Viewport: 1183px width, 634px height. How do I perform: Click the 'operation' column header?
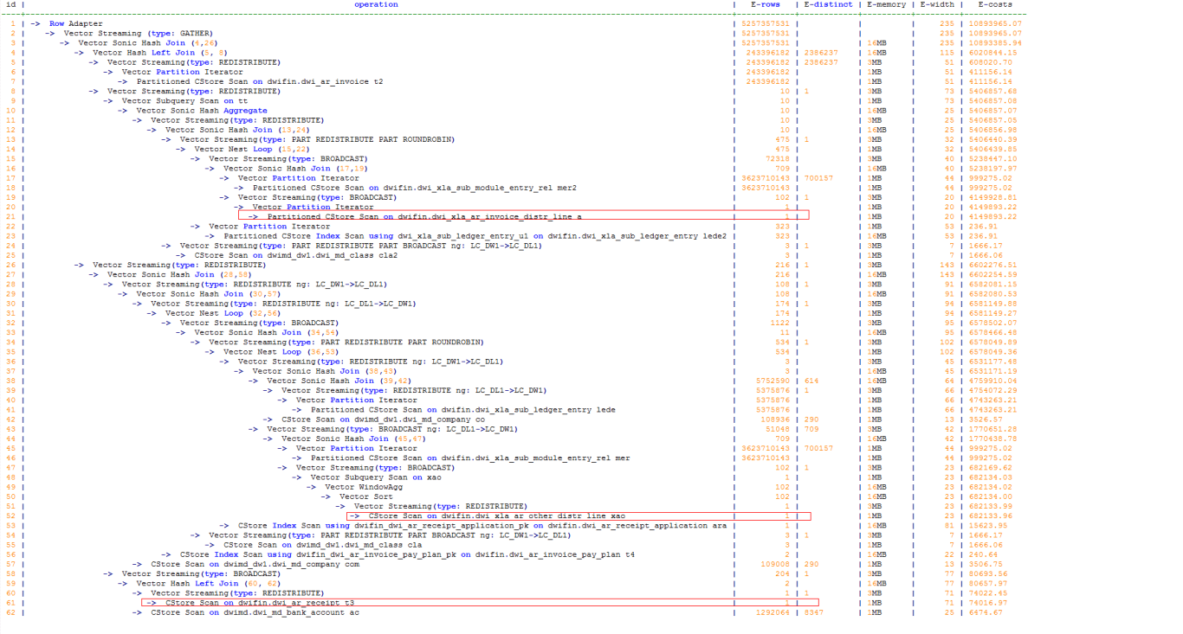tap(376, 5)
